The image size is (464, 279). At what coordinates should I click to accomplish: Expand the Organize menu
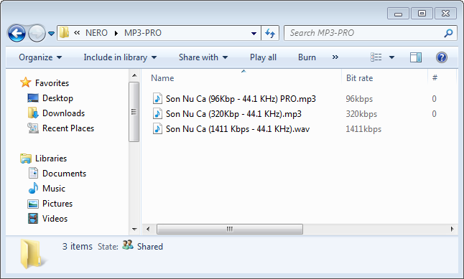coord(40,57)
